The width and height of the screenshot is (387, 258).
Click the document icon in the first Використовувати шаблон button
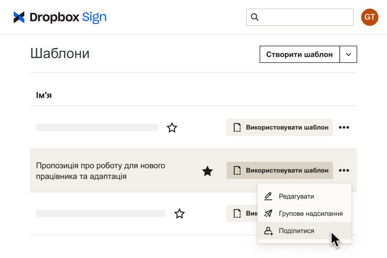coord(238,127)
